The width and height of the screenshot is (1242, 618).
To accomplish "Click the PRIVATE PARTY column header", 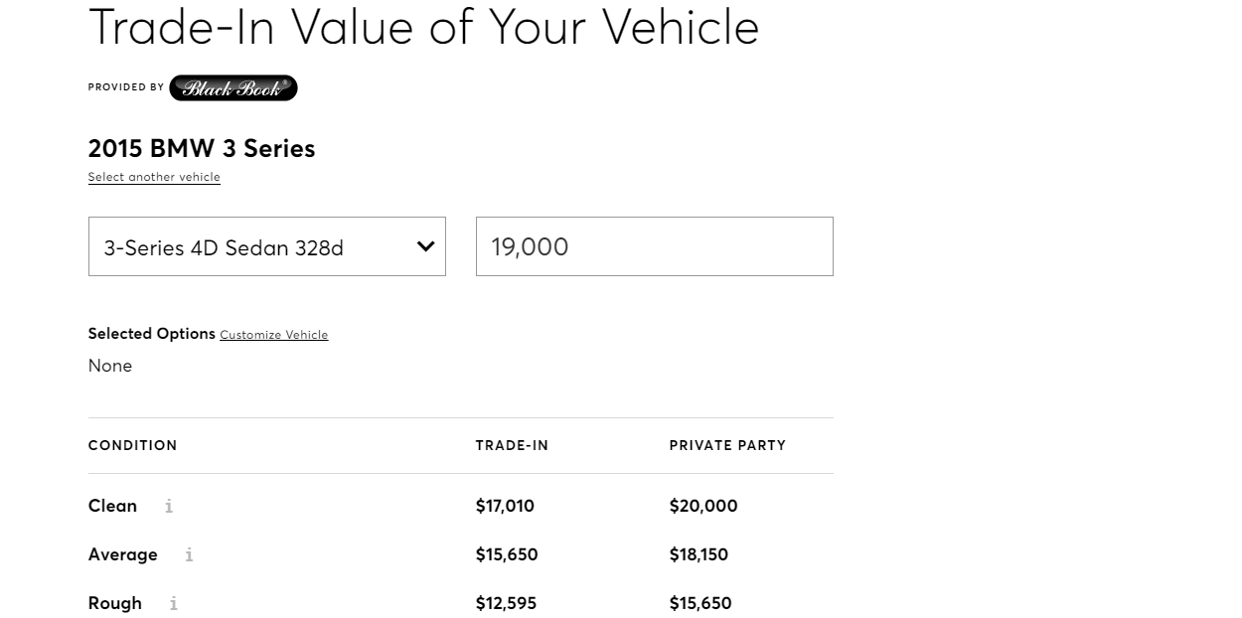I will click(727, 445).
